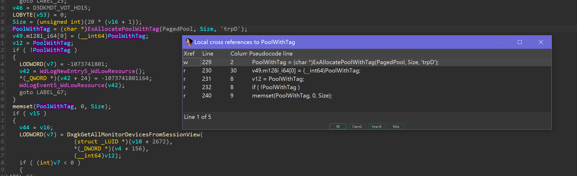
Task: Click WdLogNewEntry5_WdLowResource function in code
Action: 87,71
